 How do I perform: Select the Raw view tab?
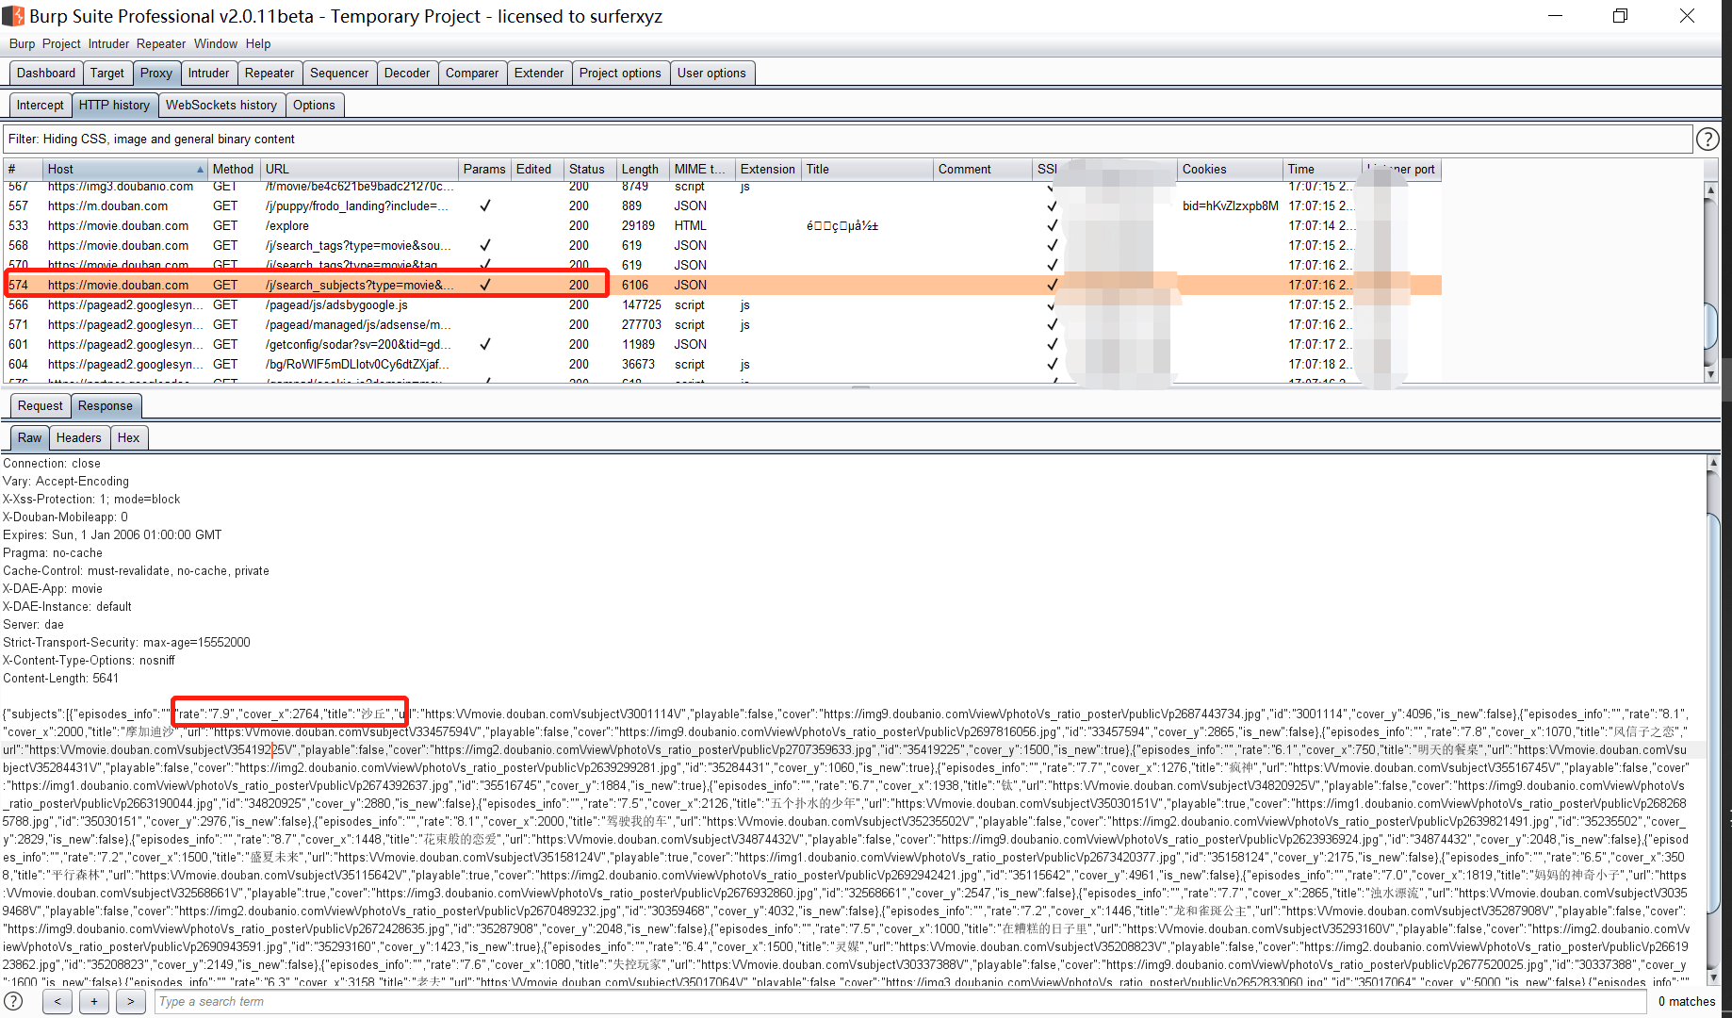(30, 437)
